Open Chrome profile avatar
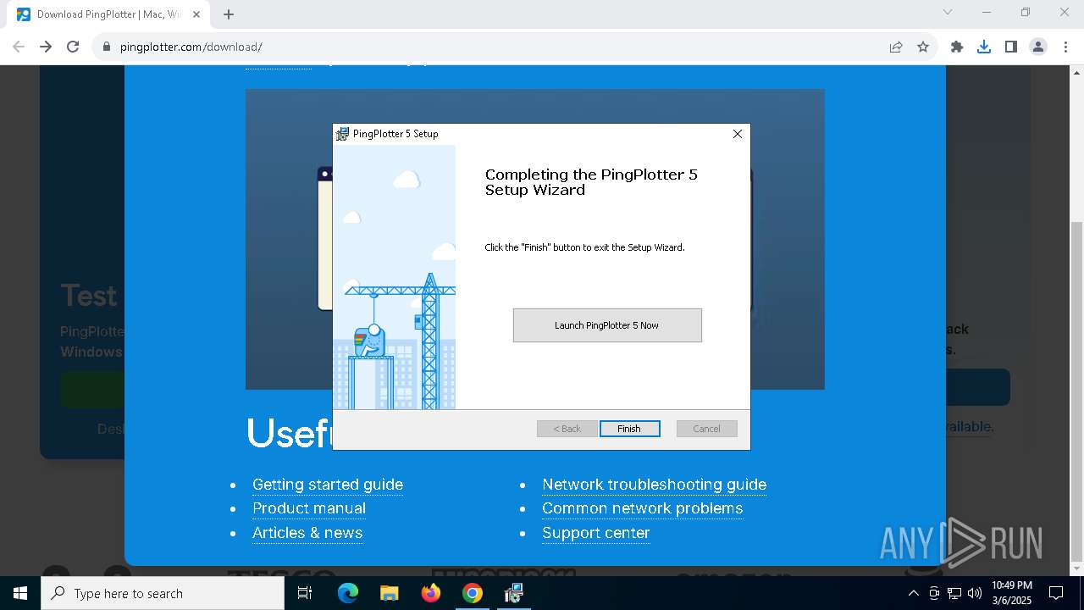This screenshot has width=1084, height=610. 1038,47
